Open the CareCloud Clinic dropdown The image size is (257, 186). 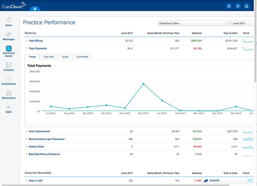coord(194,23)
